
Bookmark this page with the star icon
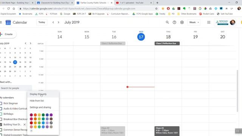(156, 9)
